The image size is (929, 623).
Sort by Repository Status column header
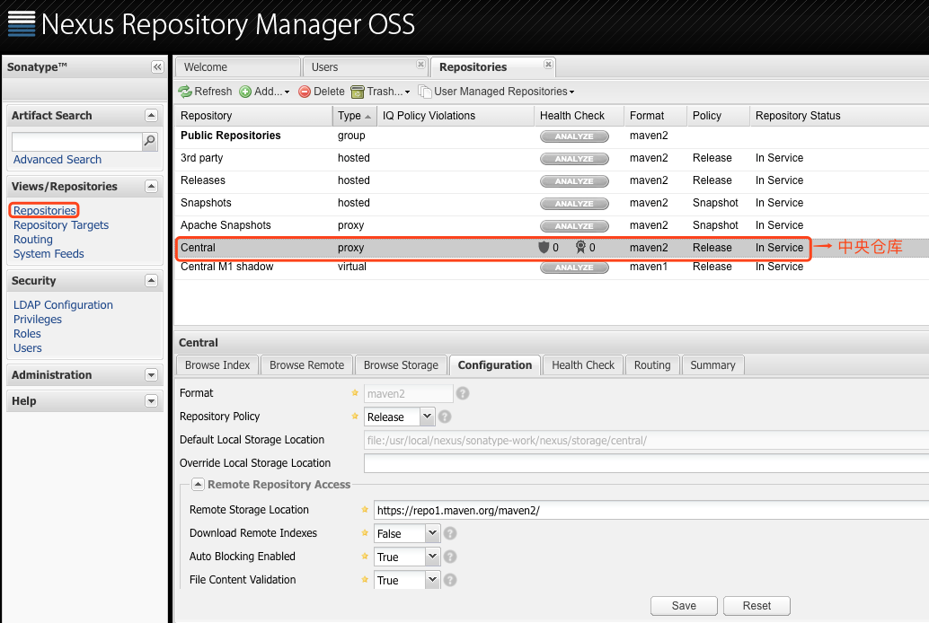pos(839,116)
